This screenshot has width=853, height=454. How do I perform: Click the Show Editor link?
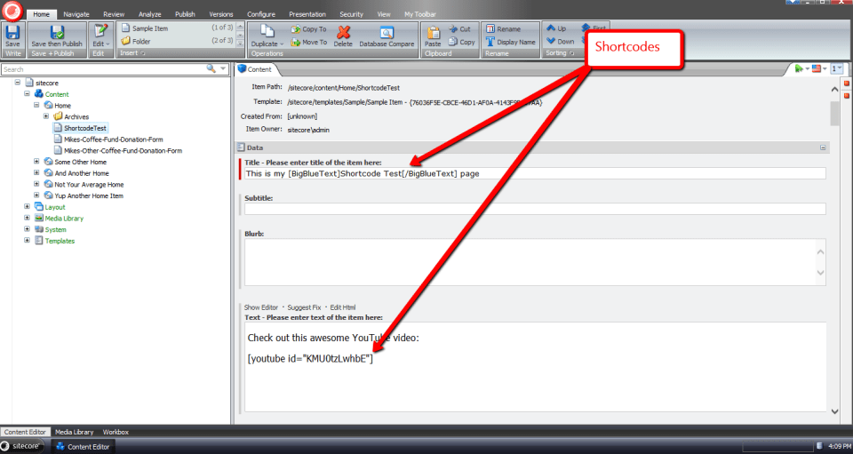click(x=262, y=307)
